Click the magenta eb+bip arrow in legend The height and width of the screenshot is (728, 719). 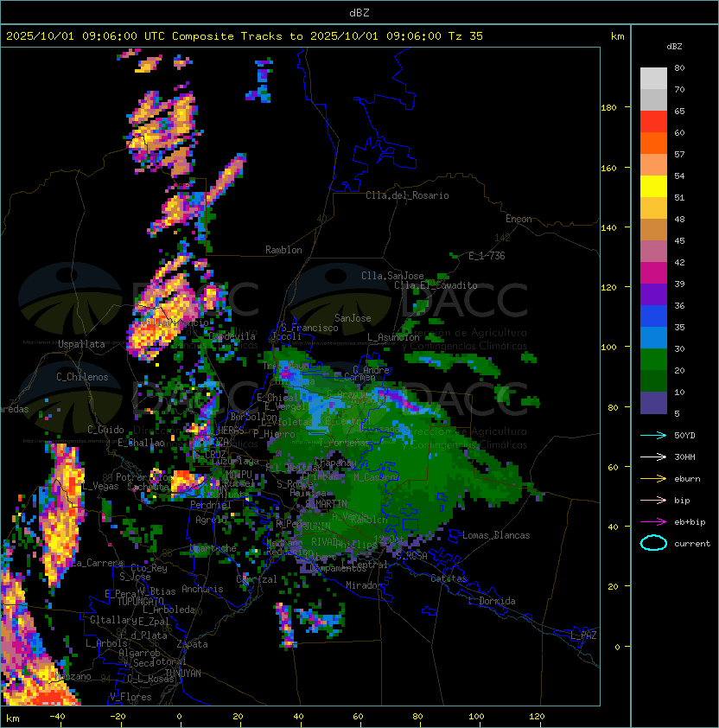coord(653,522)
